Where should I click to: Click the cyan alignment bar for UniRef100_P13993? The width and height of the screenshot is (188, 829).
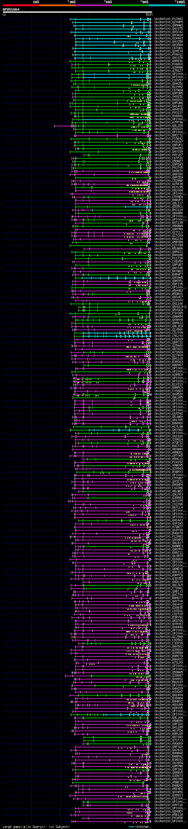pos(110,19)
